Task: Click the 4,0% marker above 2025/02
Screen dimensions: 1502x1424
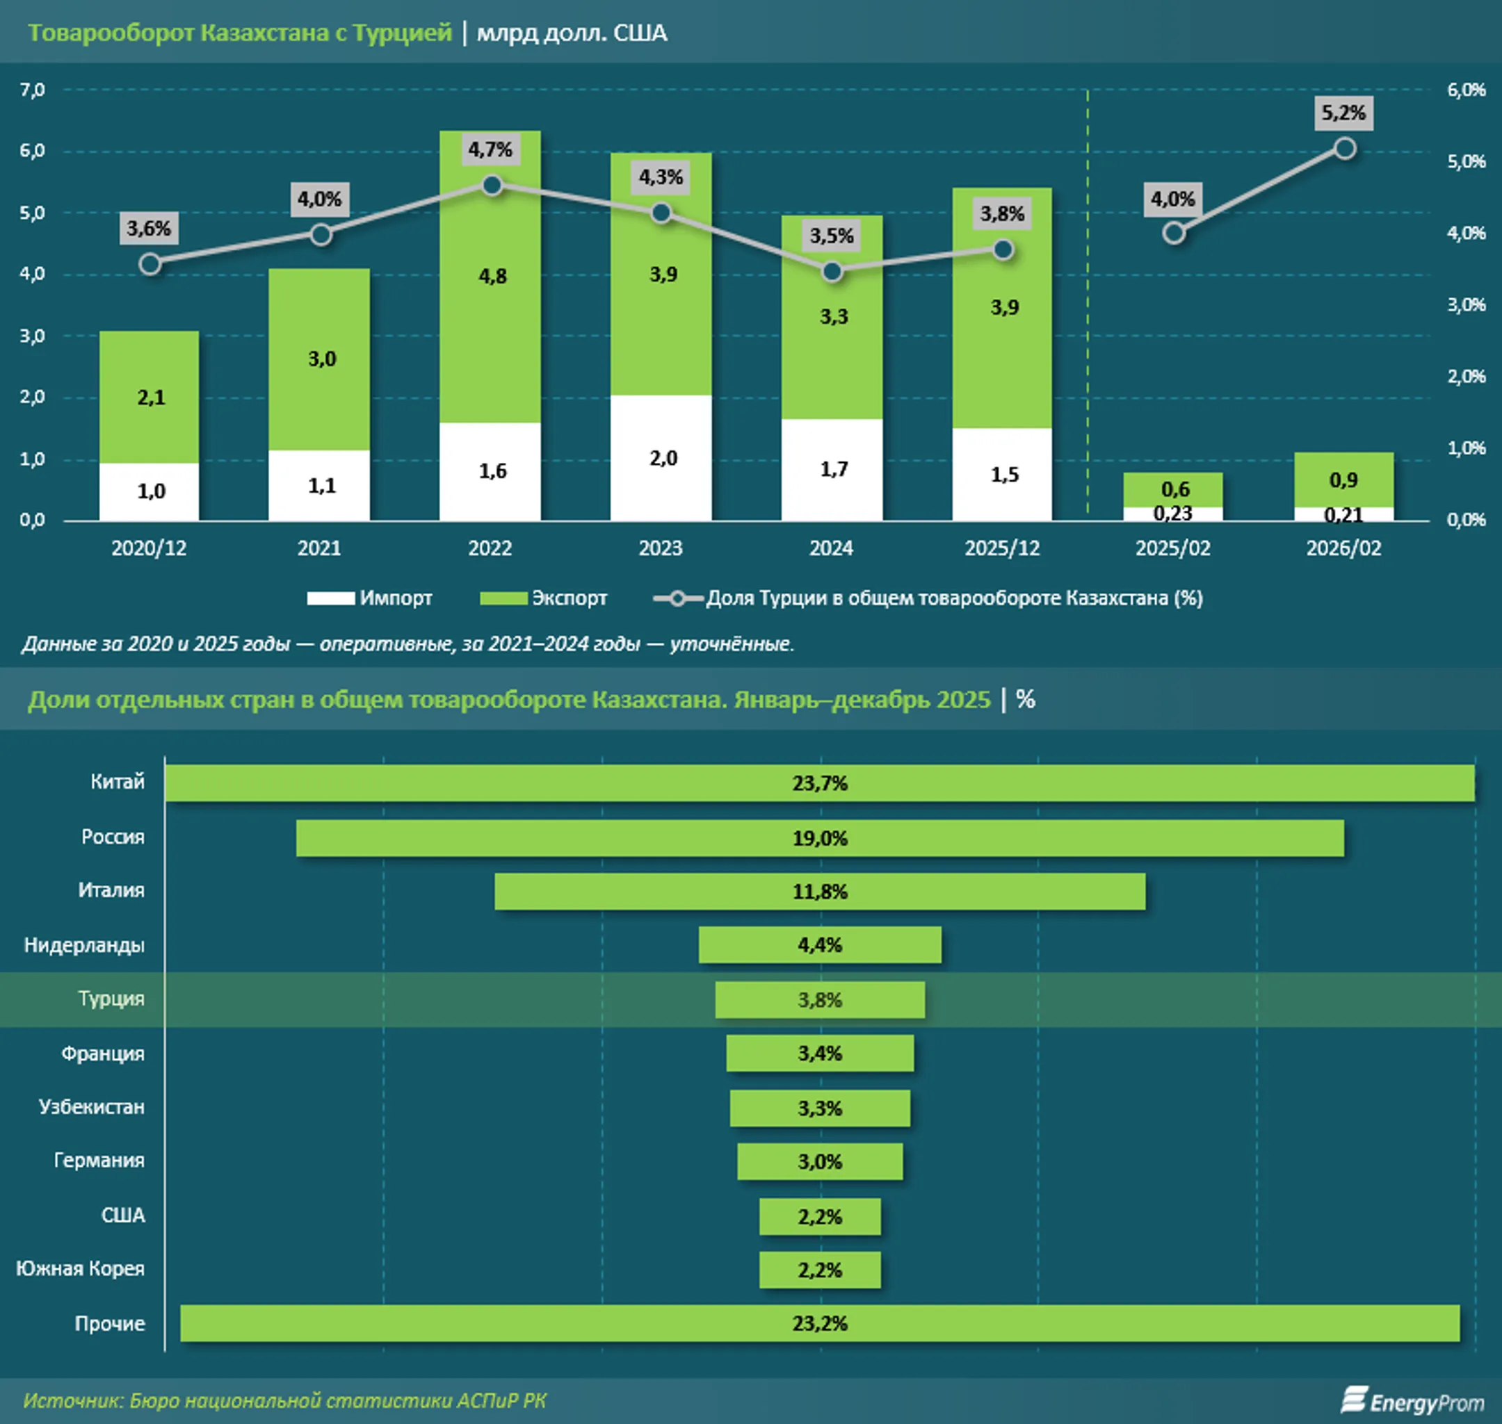Action: [x=1174, y=233]
